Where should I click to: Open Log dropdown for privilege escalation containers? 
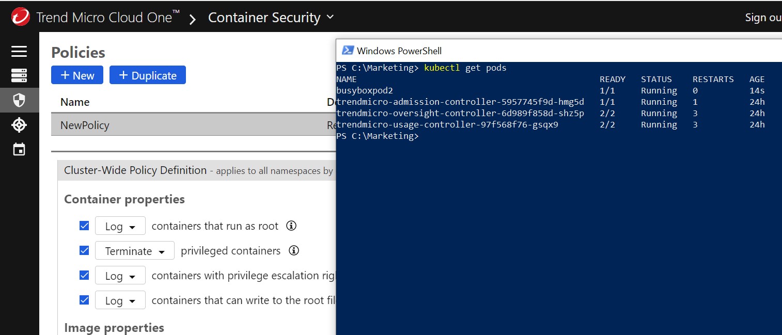[x=120, y=276]
